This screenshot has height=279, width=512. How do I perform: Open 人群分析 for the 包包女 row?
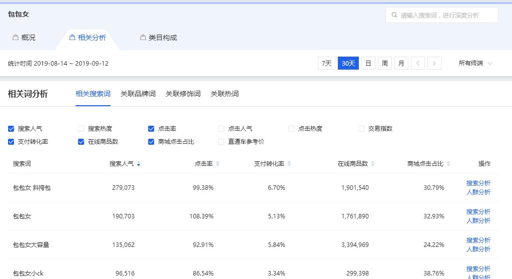[478, 221]
